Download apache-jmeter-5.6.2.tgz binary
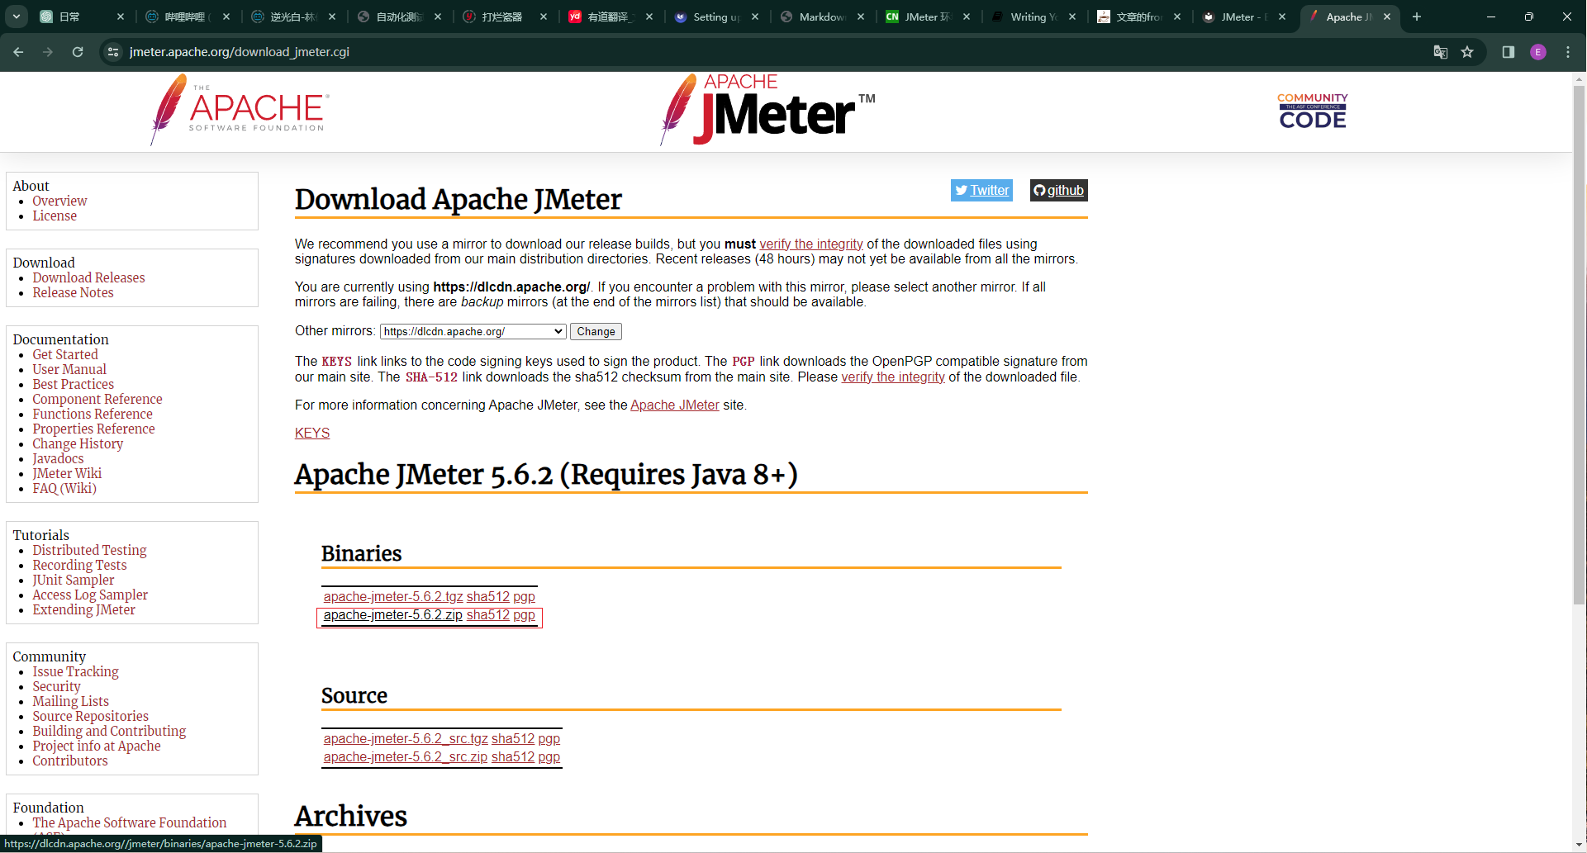 (x=393, y=596)
